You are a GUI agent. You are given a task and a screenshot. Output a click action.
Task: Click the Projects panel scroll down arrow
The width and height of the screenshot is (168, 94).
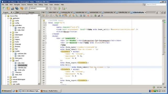[x=39, y=84]
